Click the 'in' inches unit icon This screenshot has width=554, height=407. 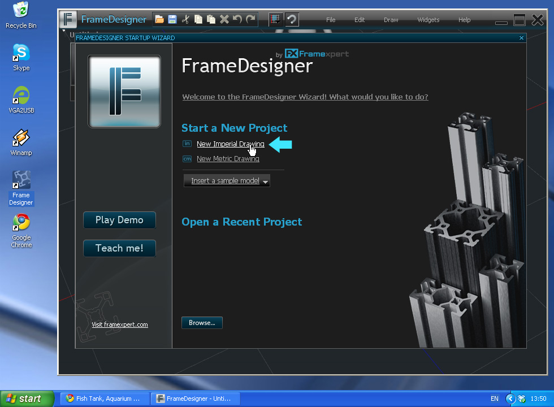[x=187, y=144]
